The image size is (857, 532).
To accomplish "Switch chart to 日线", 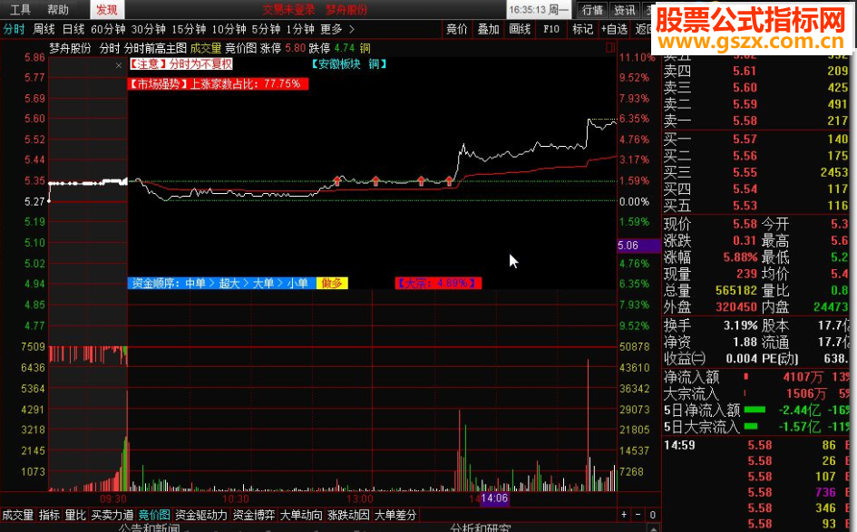I will click(x=73, y=29).
